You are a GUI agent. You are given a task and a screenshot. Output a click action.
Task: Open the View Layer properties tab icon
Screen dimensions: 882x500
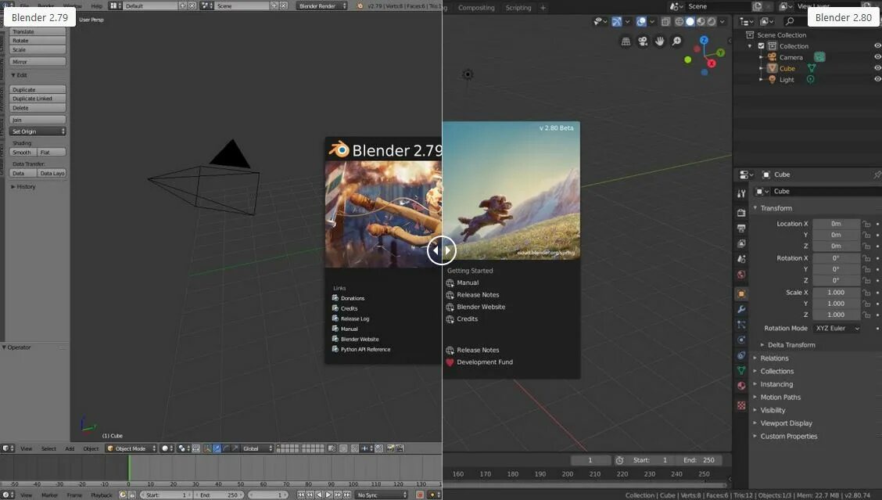pos(741,243)
